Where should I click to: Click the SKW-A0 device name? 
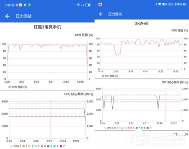coord(142,23)
